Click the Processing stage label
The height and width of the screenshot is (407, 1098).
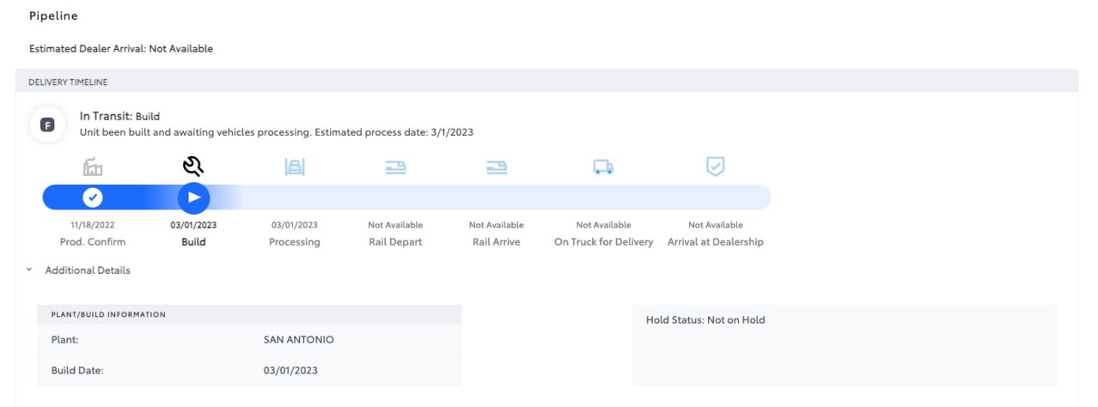click(295, 242)
